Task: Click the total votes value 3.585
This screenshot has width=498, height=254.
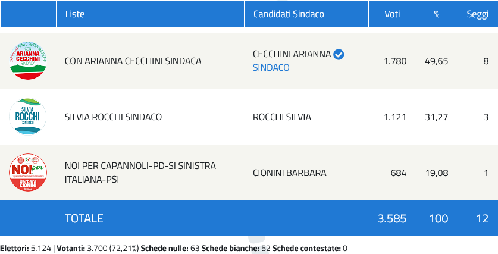Action: [x=392, y=218]
